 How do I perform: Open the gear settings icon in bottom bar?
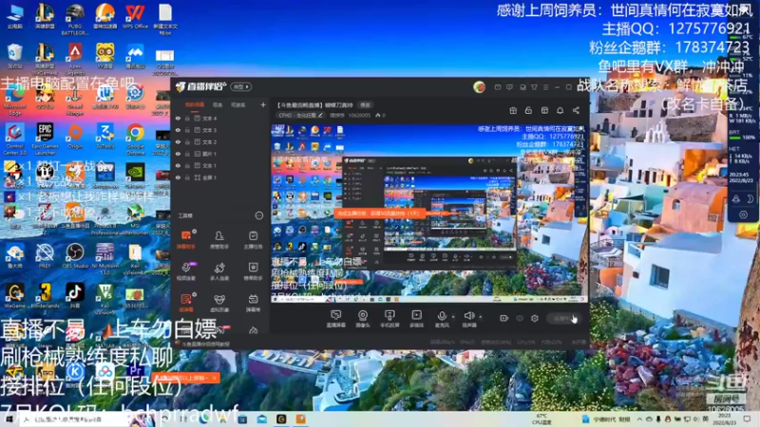(535, 318)
